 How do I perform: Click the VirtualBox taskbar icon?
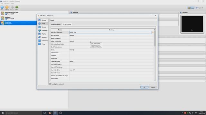click(55, 113)
